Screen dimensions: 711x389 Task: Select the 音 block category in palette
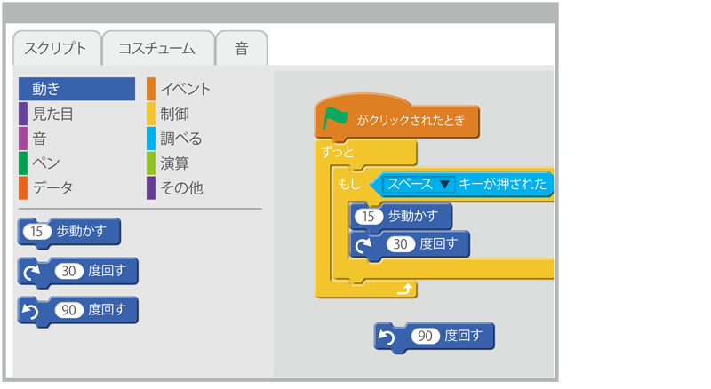tap(33, 139)
